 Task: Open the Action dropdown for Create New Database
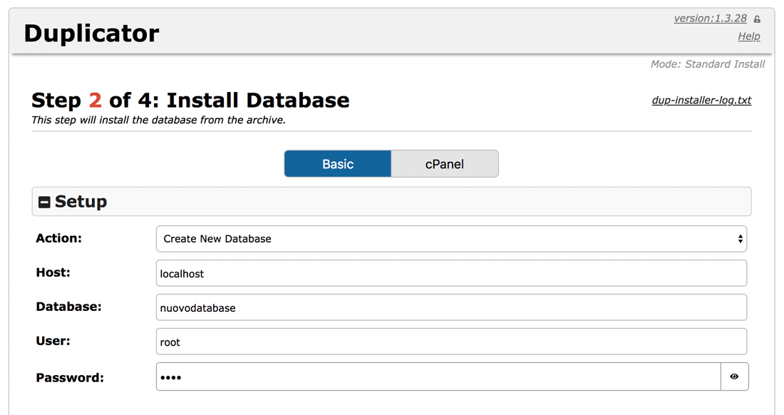click(x=451, y=238)
